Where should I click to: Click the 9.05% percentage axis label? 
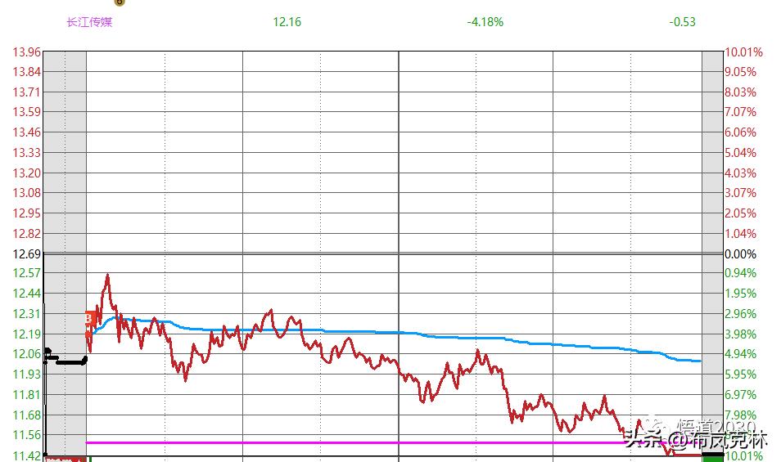pyautogui.click(x=740, y=72)
